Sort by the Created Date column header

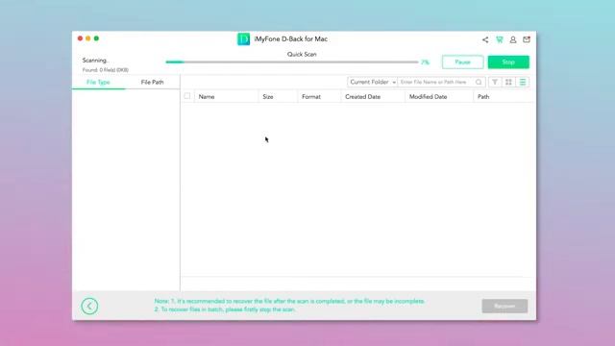[363, 96]
